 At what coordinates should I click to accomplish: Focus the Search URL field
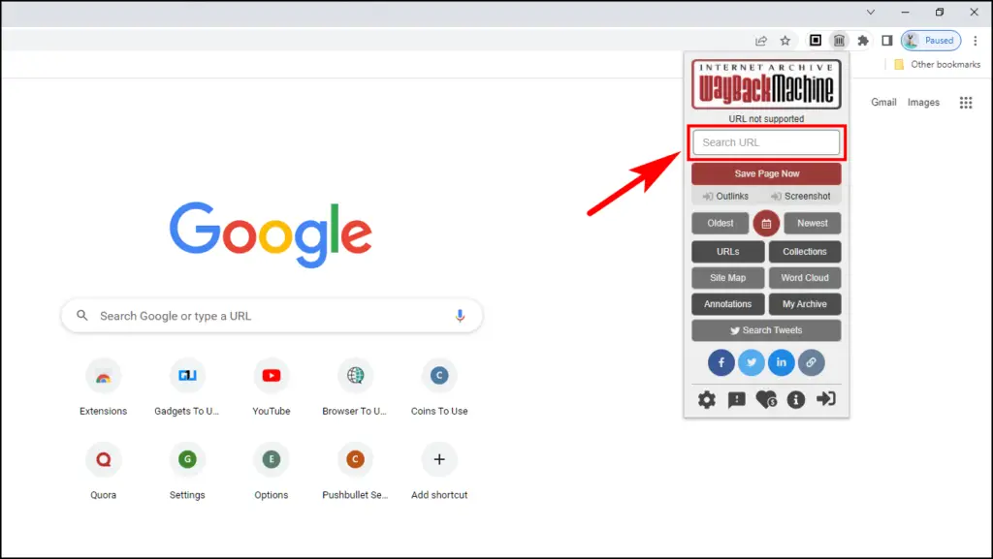(766, 143)
